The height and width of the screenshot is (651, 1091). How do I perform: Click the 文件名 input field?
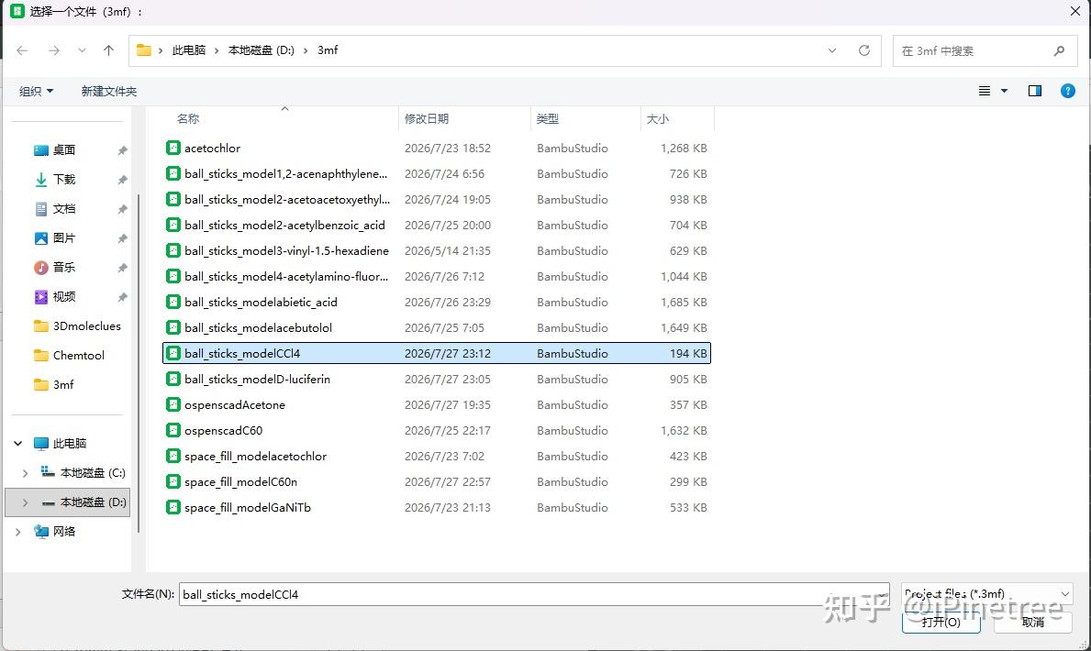click(x=534, y=595)
